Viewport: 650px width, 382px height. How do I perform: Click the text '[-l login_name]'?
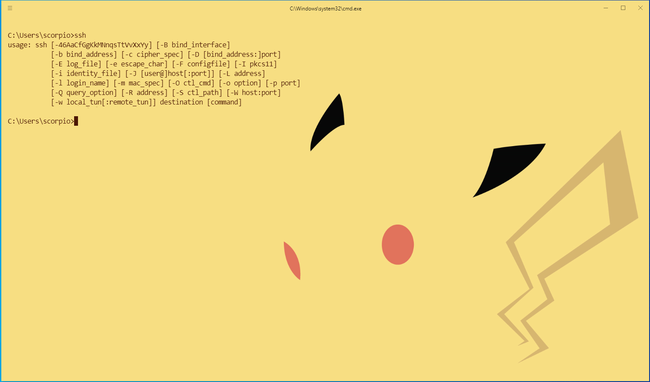pyautogui.click(x=80, y=83)
